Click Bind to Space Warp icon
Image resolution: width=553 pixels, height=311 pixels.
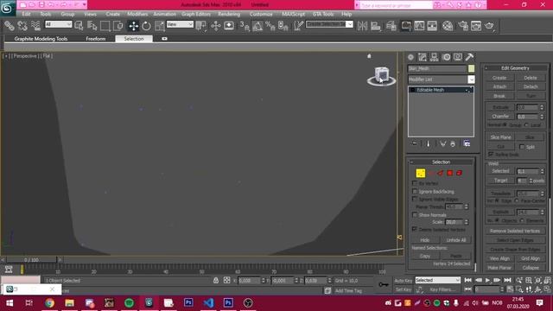pos(35,25)
